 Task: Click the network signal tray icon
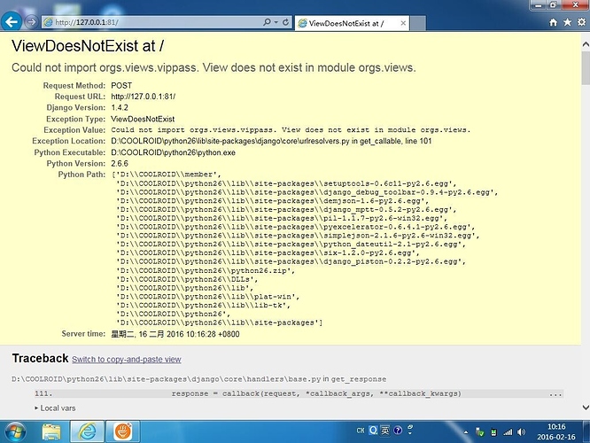coord(508,432)
